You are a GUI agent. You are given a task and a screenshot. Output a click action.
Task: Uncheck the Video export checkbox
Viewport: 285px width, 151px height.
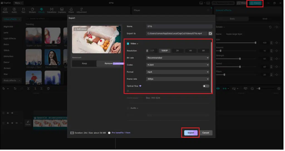click(128, 44)
